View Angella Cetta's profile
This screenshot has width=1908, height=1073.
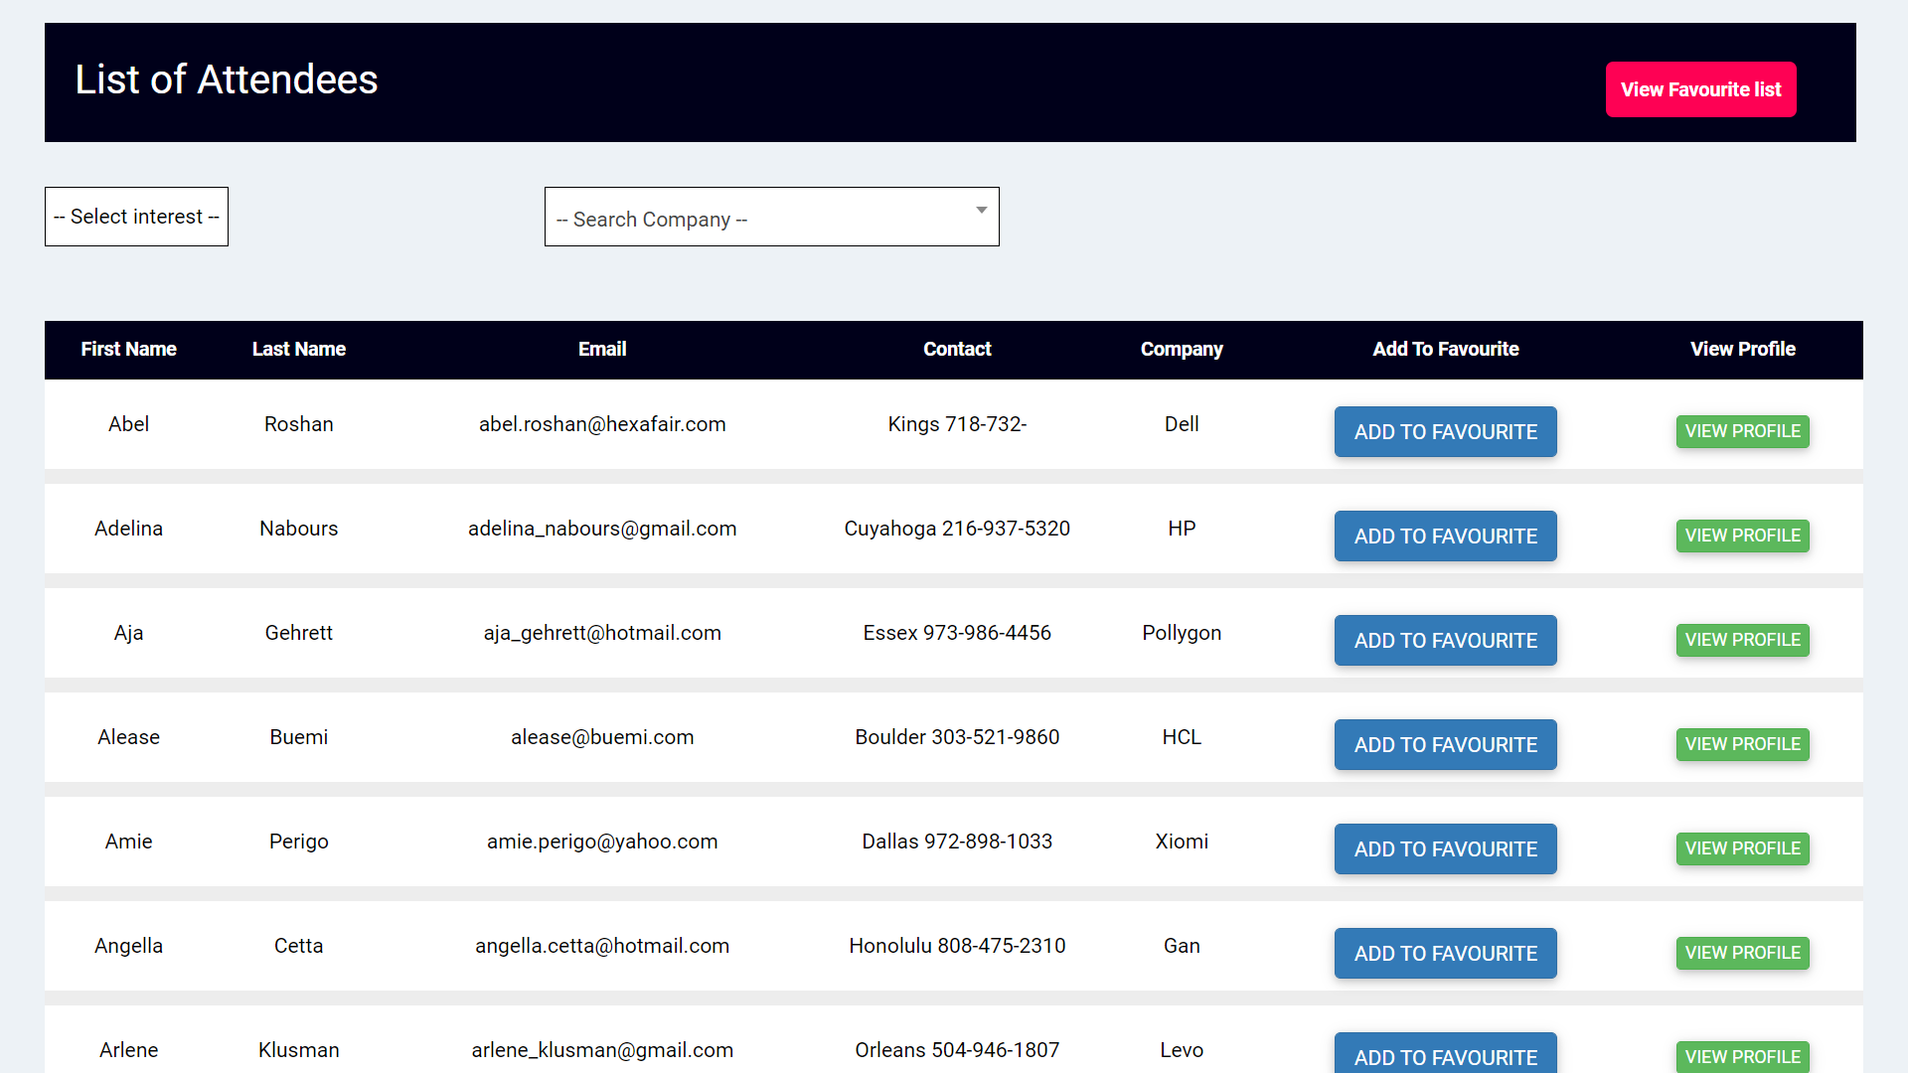(x=1742, y=953)
